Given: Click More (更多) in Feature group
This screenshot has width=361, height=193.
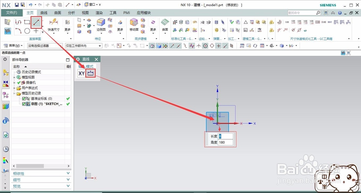Looking at the screenshot, I should coord(120,25).
